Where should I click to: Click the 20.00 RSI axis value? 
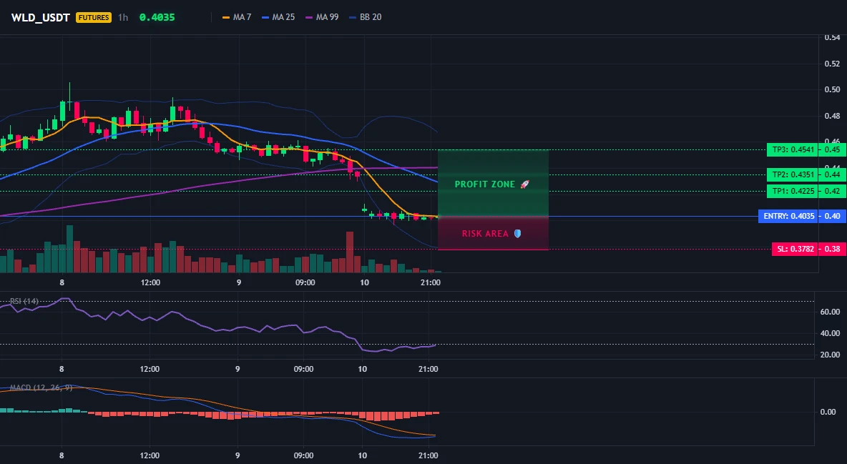pyautogui.click(x=831, y=355)
